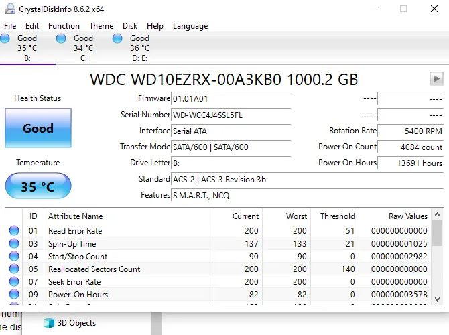This screenshot has height=335, width=449.
Task: Click the 35 °C temperature button
Action: click(x=38, y=186)
